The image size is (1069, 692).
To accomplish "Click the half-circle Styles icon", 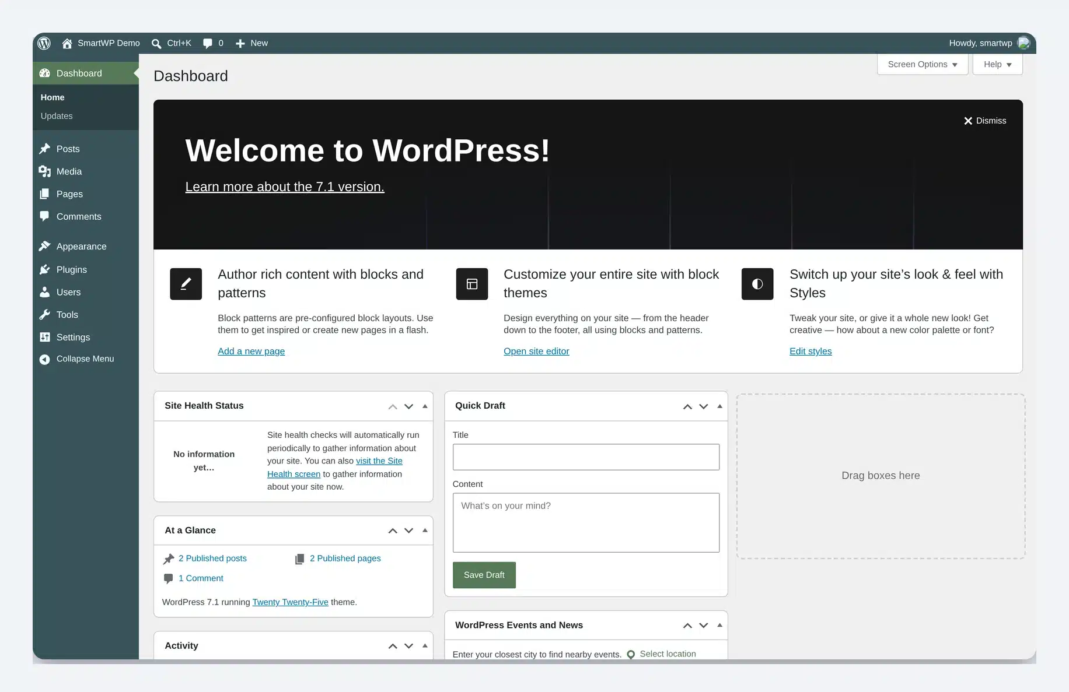I will pyautogui.click(x=757, y=284).
